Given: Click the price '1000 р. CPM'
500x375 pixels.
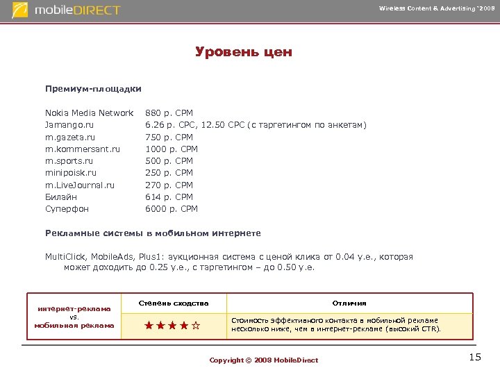Looking at the screenshot, I should [x=172, y=149].
